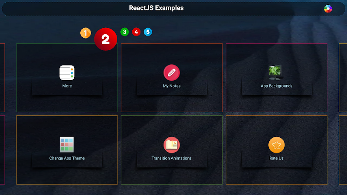Screen dimensions: 347x195
Task: Click the My Notes label
Action: 171,86
